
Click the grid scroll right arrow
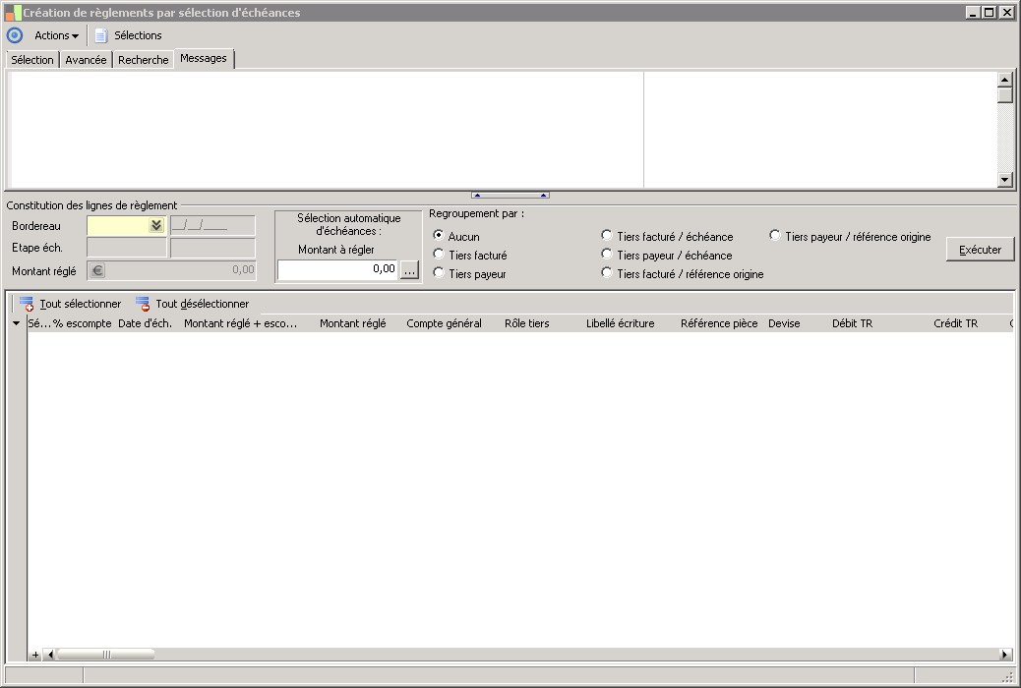tap(1004, 655)
